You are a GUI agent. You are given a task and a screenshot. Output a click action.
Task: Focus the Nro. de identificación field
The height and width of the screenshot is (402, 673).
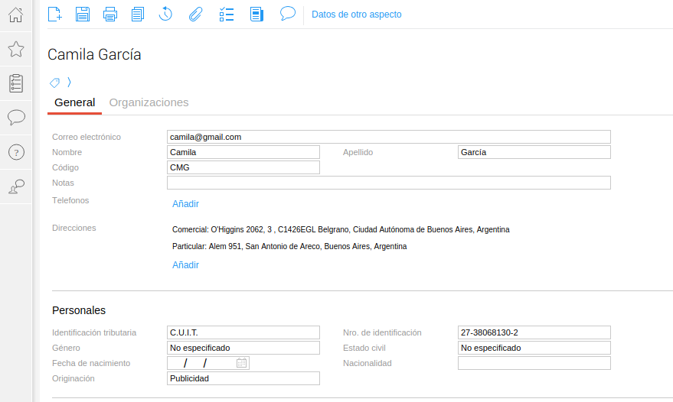click(534, 332)
